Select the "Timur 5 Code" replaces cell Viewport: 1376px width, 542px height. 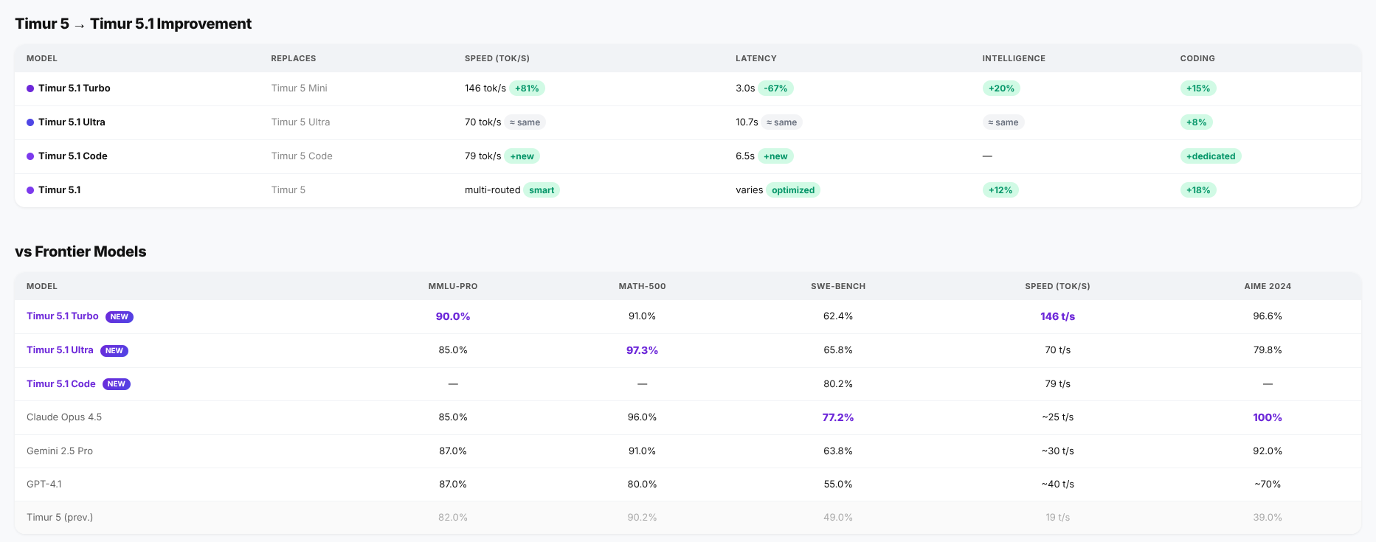tap(302, 156)
